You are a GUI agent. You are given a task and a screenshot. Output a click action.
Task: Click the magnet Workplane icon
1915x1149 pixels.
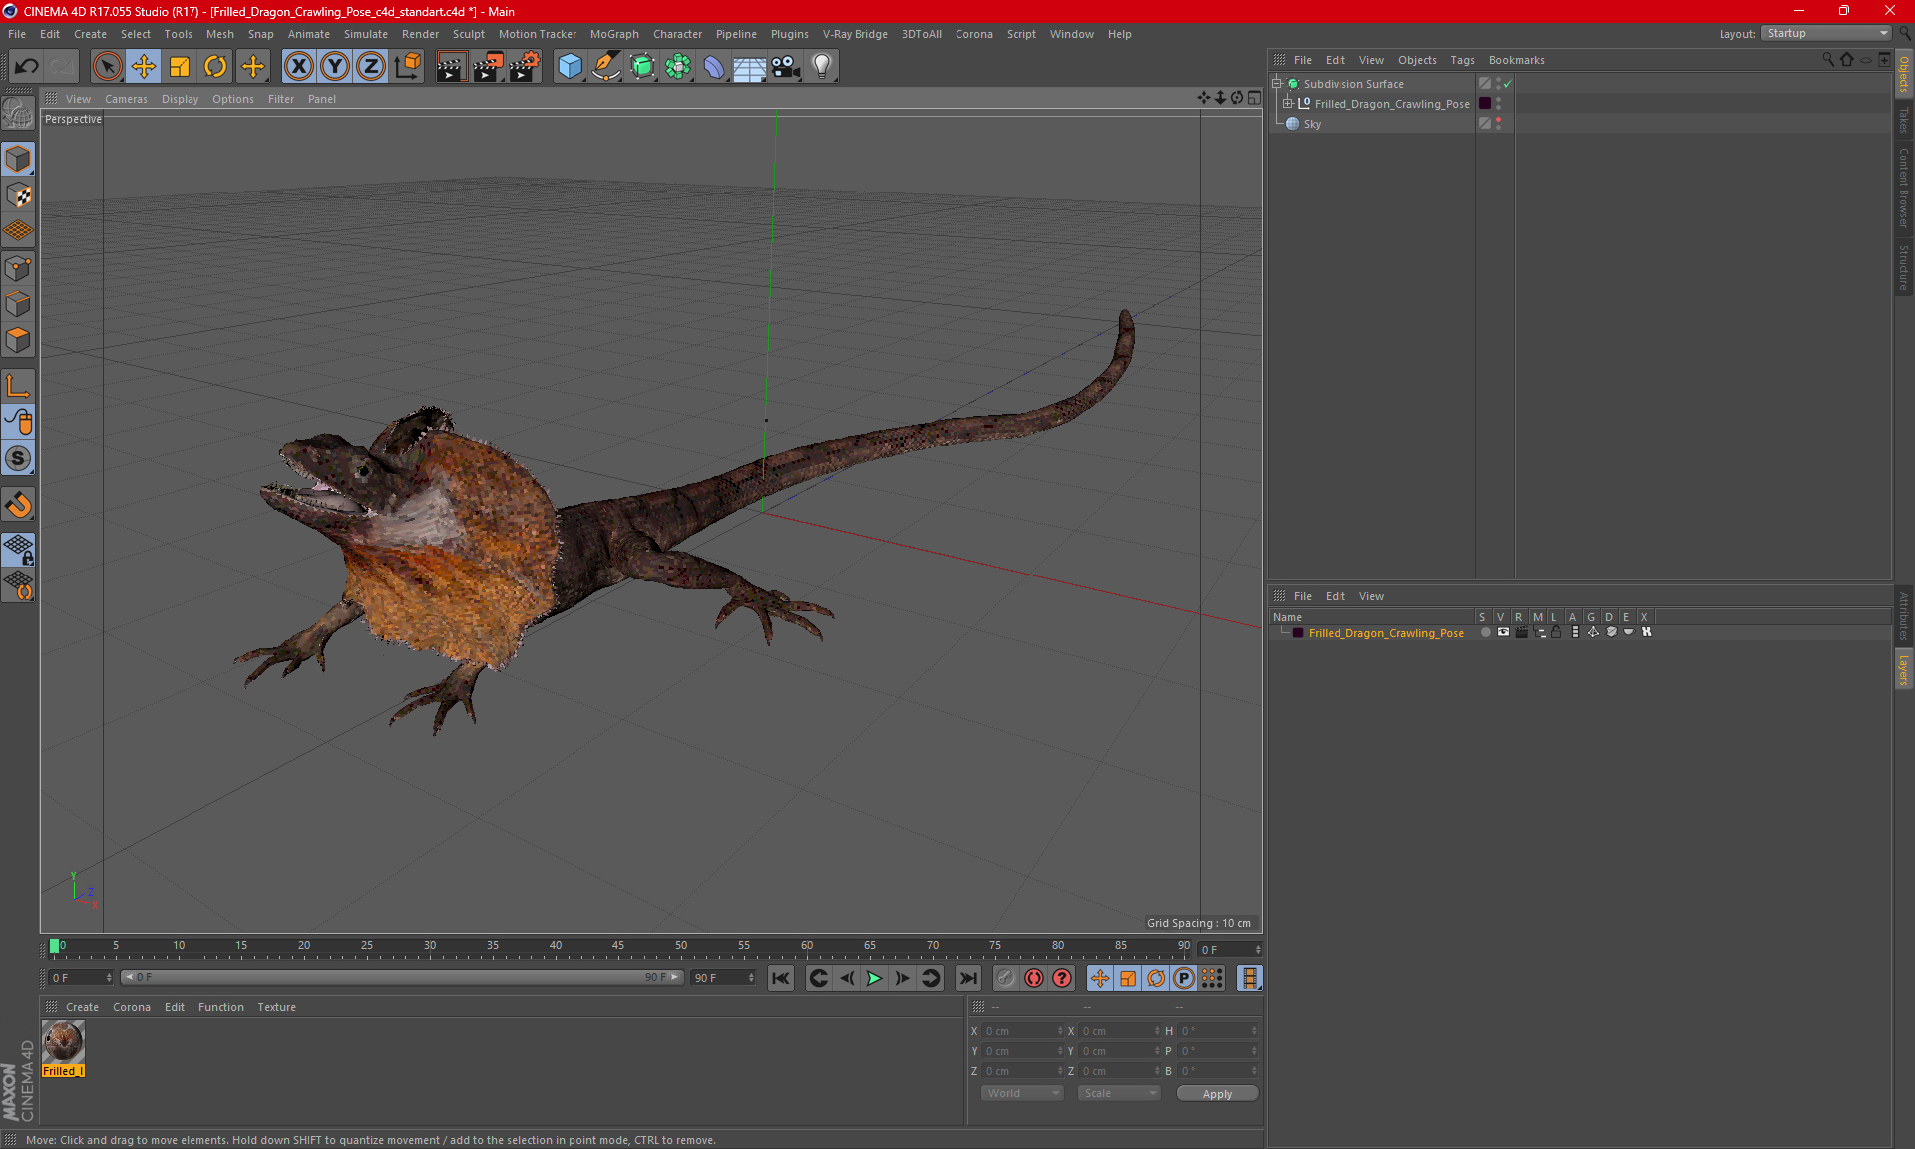point(18,505)
